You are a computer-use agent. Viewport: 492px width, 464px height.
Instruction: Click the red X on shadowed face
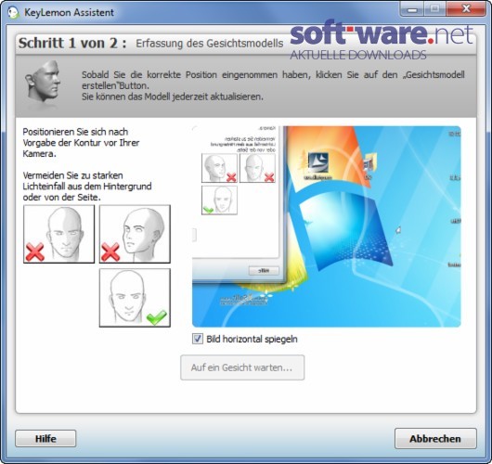click(35, 251)
